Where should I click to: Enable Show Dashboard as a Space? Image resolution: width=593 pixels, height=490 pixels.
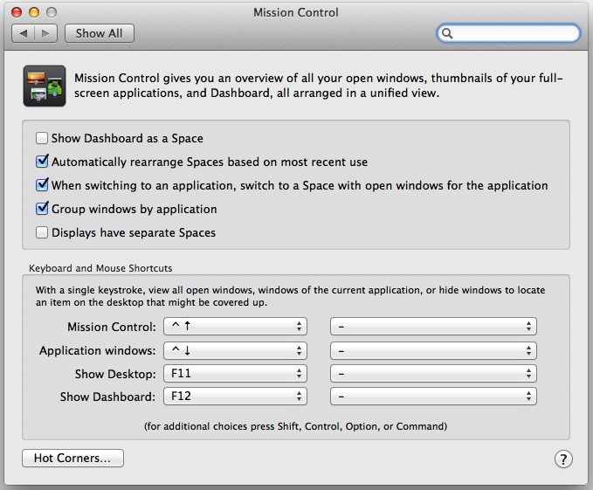(42, 138)
